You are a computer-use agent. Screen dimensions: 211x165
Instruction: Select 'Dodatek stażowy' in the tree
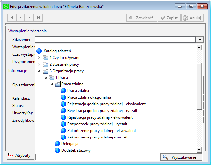[76, 150]
